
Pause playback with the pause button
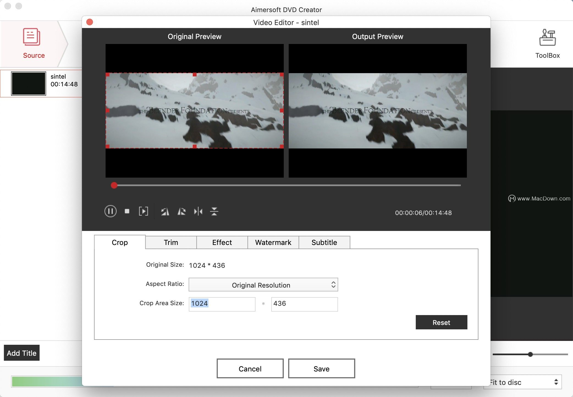coord(110,211)
